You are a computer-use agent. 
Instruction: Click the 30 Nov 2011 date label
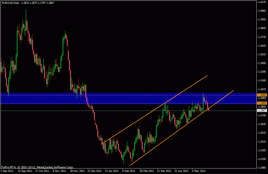pos(78,171)
